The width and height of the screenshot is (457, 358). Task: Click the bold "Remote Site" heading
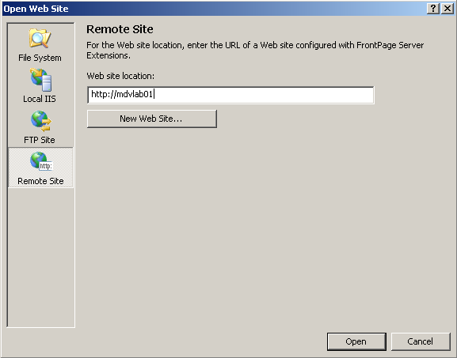click(x=120, y=29)
